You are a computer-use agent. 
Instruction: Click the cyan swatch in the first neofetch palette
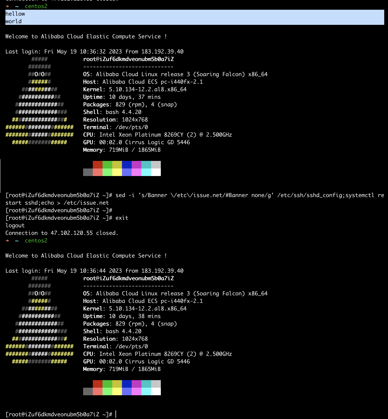(x=146, y=165)
